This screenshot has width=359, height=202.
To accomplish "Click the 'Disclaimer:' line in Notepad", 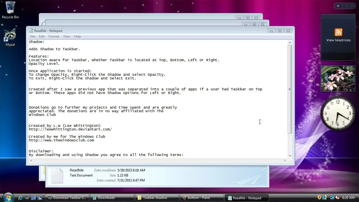I will pos(41,151).
